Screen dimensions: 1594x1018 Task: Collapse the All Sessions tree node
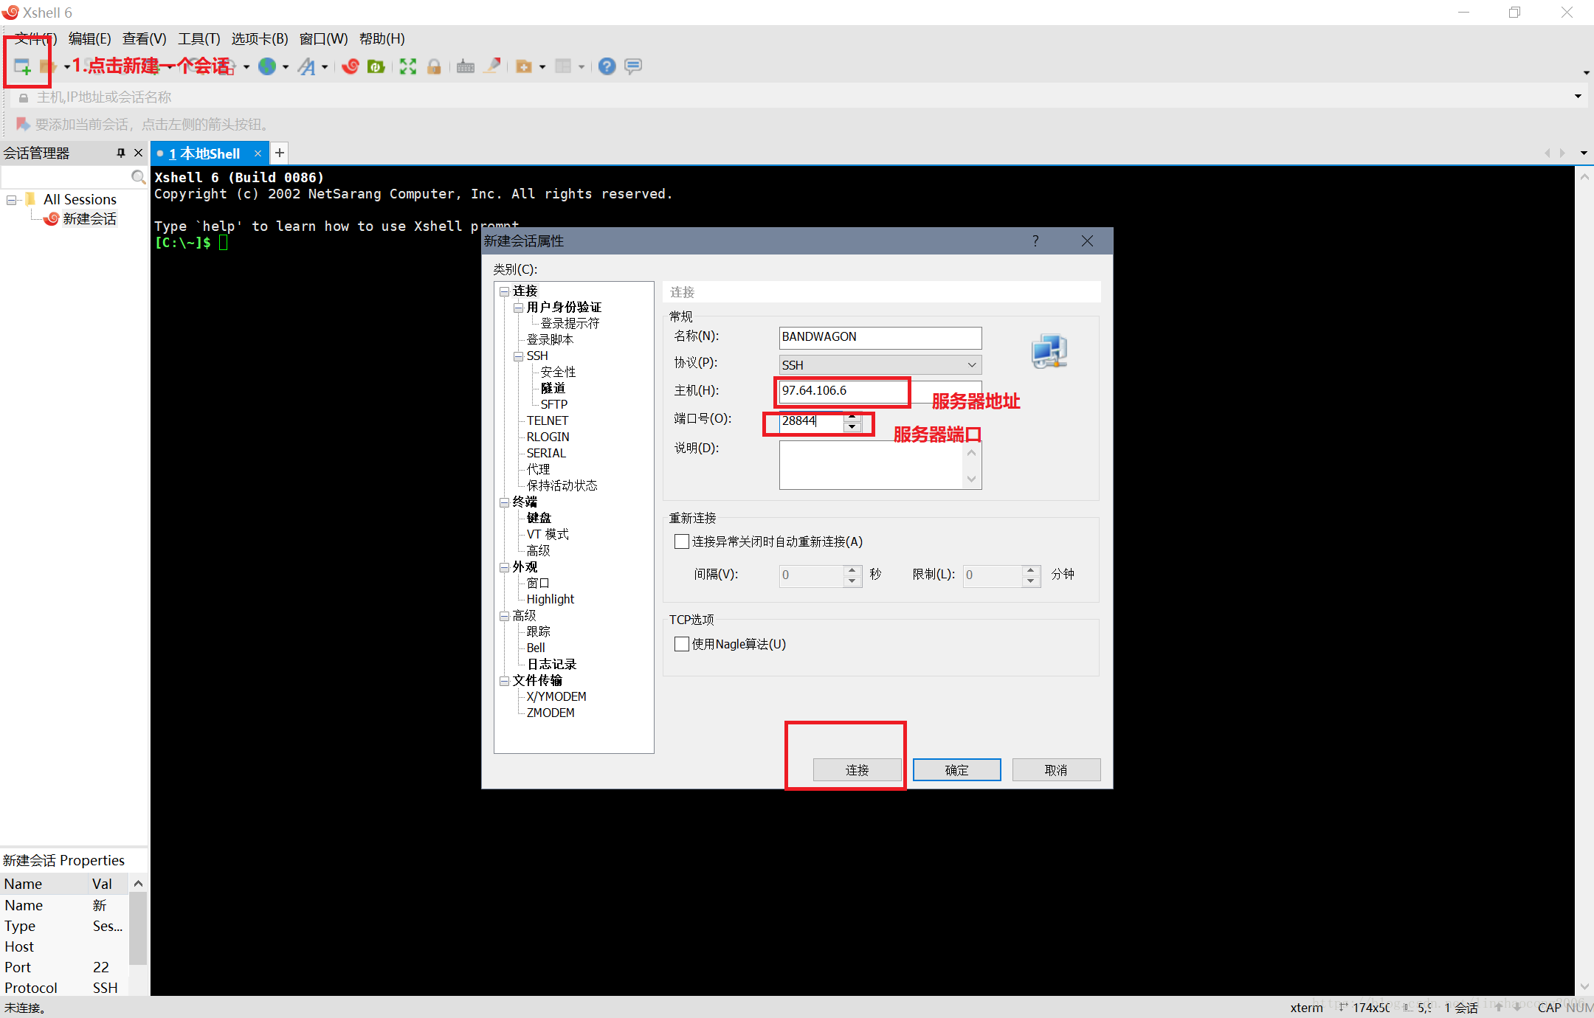coord(11,200)
